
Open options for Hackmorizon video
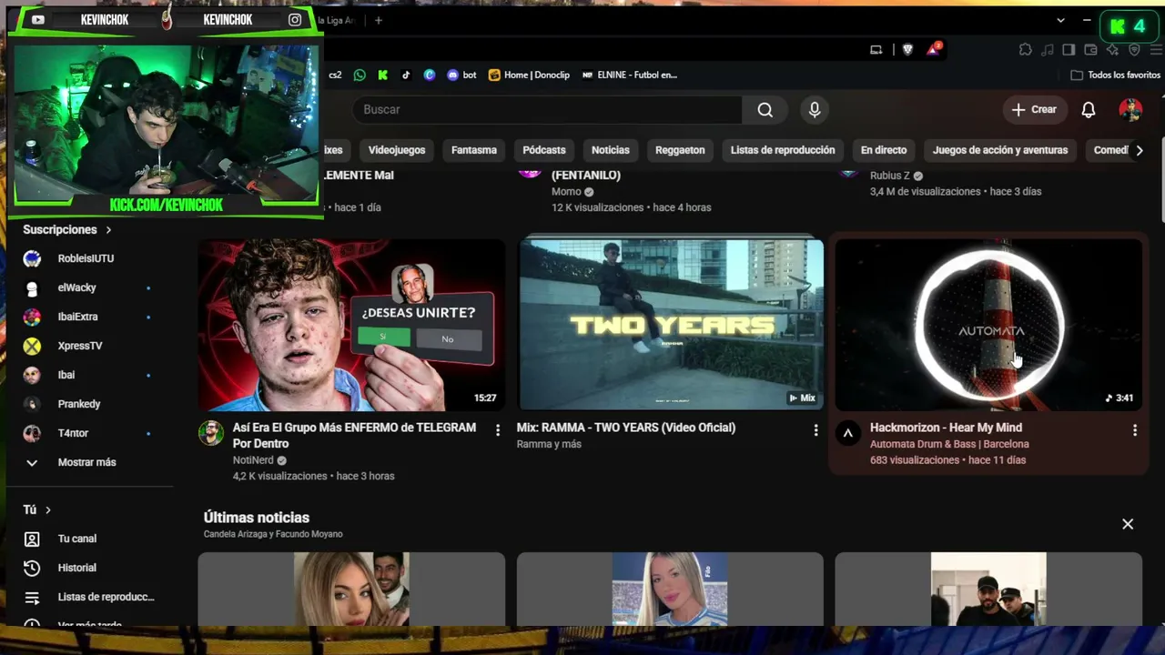1134,429
